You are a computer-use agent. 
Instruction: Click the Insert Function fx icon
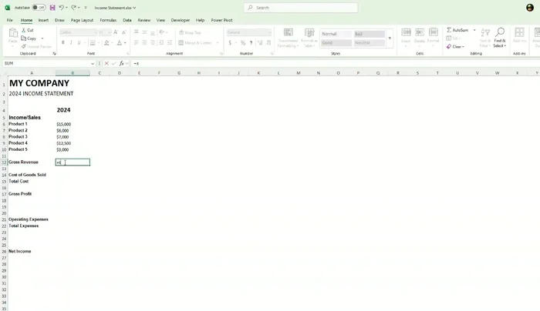coord(122,63)
